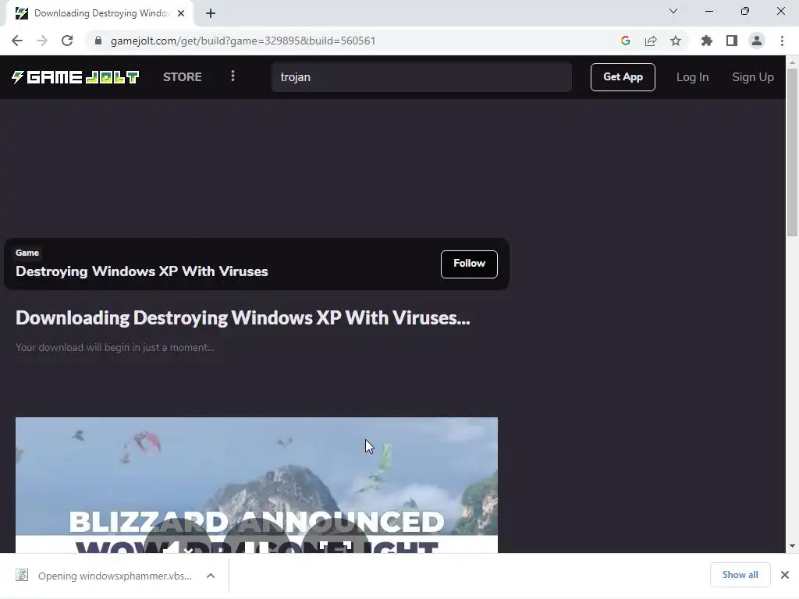Reload the page with the refresh icon
The width and height of the screenshot is (799, 599).
(67, 41)
